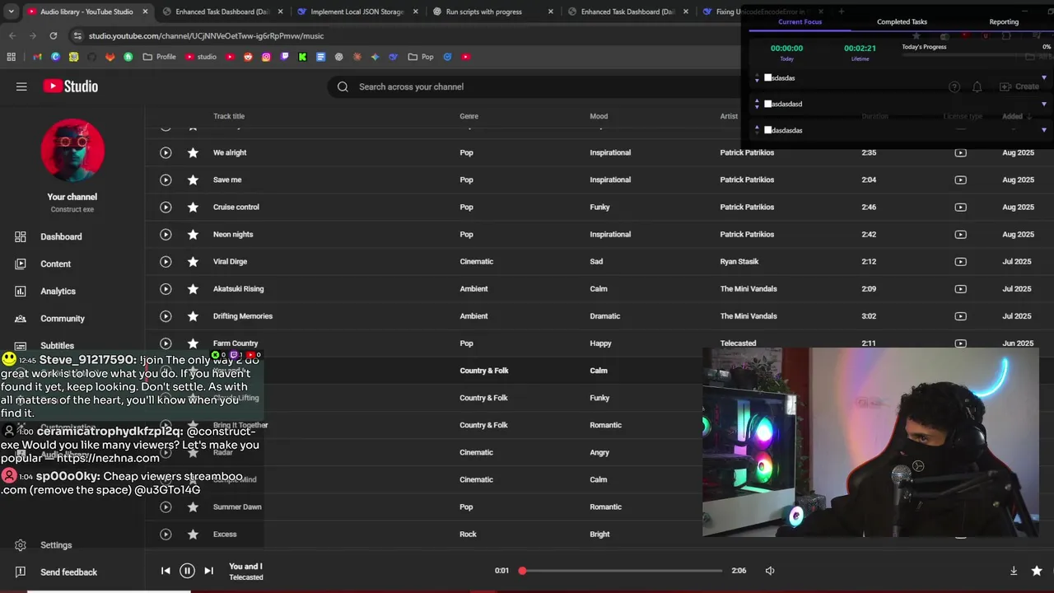Toggle favorite star for "Excess"
The width and height of the screenshot is (1054, 593).
(193, 534)
